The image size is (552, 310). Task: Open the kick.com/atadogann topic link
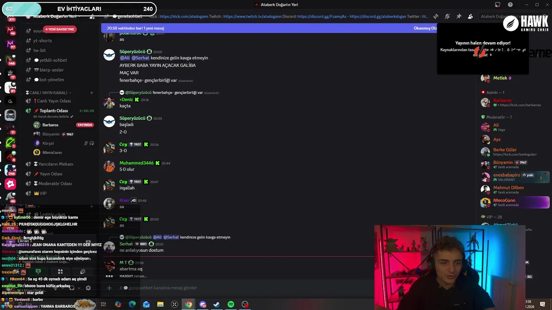pos(183,16)
